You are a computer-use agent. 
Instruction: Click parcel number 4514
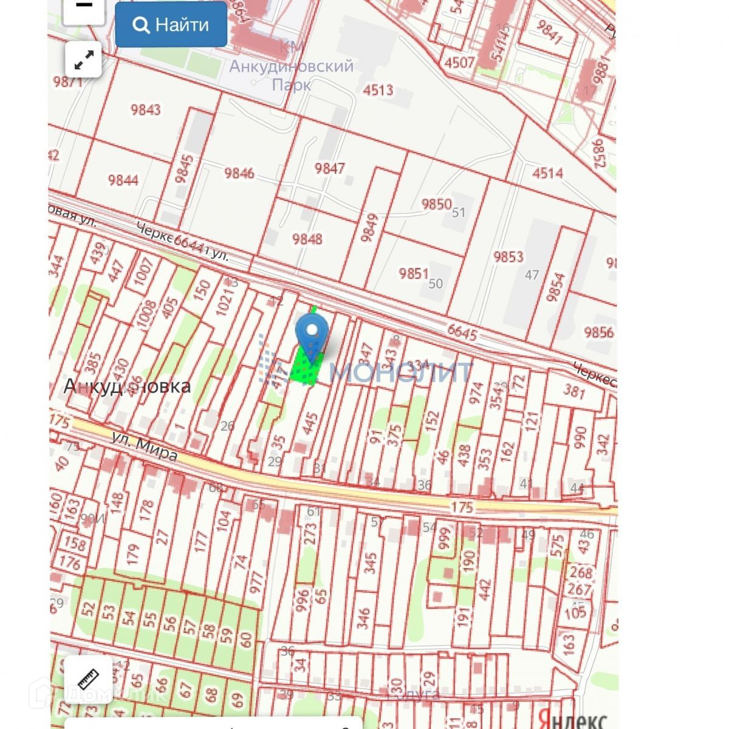[x=547, y=173]
